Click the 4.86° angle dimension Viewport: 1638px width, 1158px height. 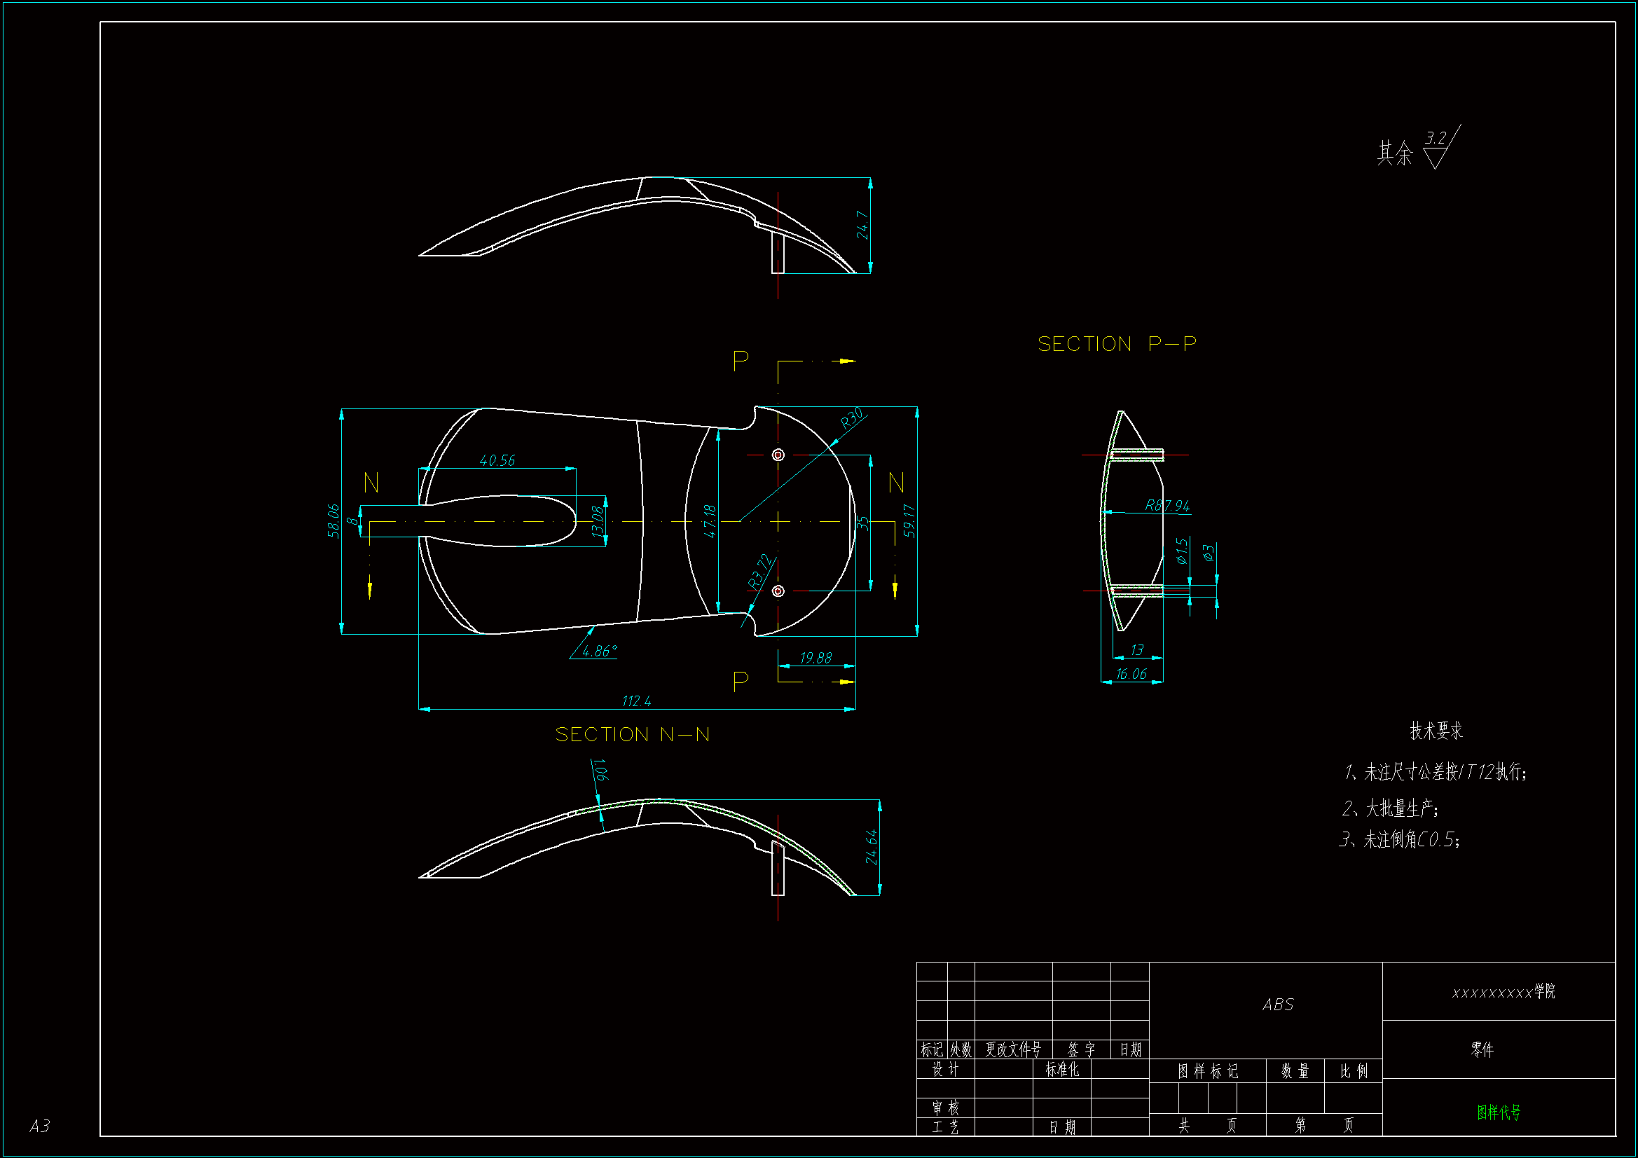coord(598,652)
